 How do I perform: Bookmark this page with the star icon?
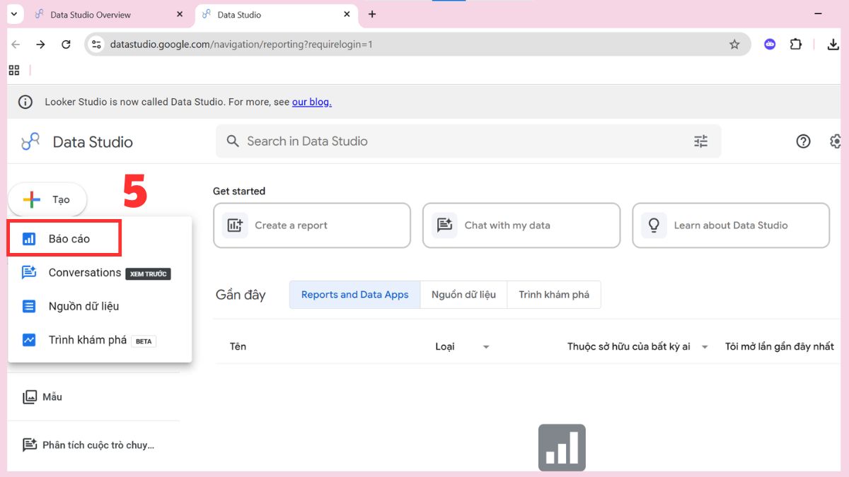point(734,45)
